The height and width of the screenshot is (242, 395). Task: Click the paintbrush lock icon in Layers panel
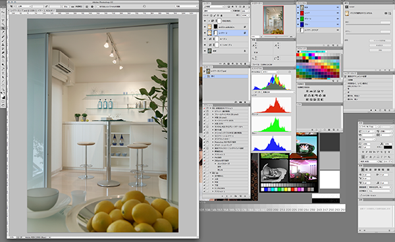click(x=215, y=15)
